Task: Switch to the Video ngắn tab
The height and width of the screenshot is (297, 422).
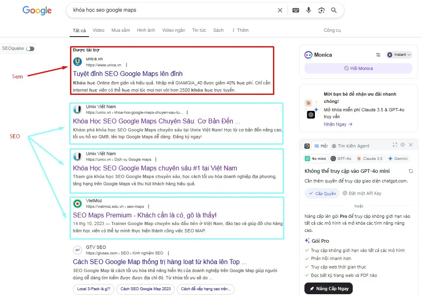Action: coord(174,31)
